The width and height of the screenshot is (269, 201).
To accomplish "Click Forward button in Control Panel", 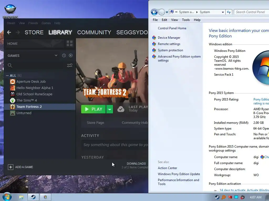I will [162, 12].
